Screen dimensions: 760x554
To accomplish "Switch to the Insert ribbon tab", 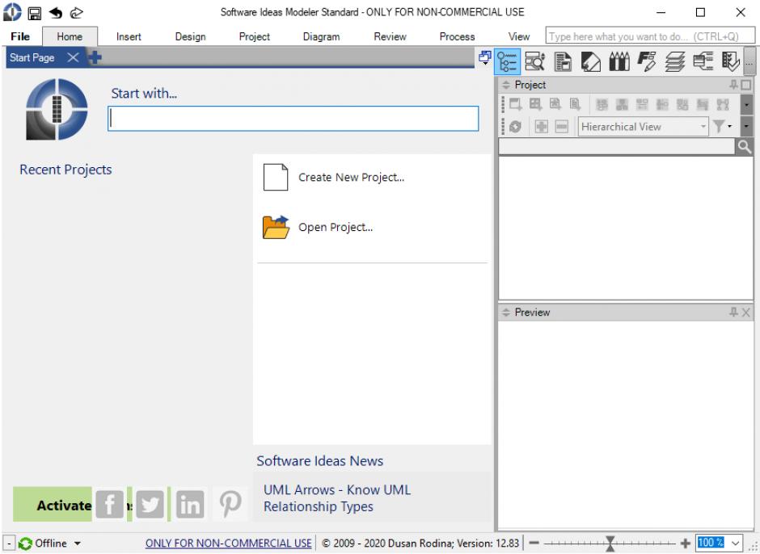I will pyautogui.click(x=129, y=37).
